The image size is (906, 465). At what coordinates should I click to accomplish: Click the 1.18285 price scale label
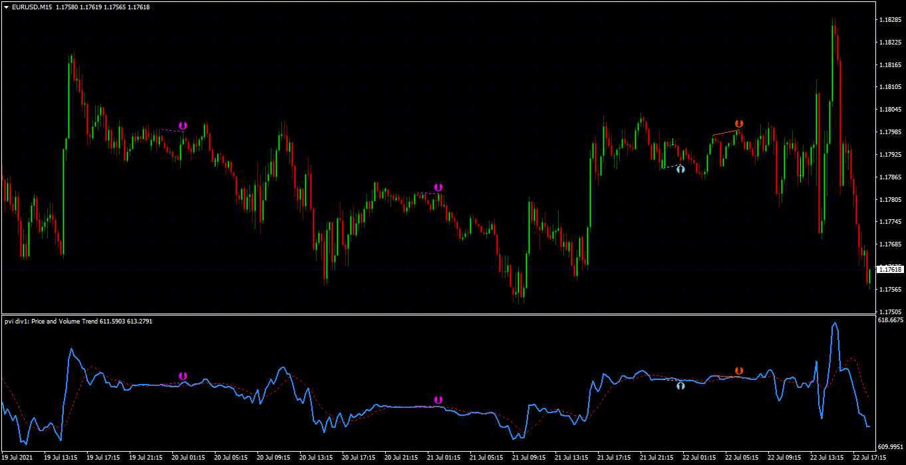coord(890,20)
